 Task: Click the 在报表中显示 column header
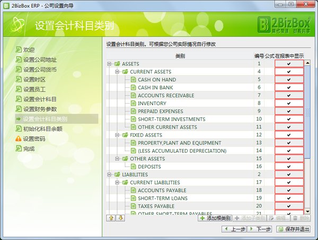coord(289,56)
